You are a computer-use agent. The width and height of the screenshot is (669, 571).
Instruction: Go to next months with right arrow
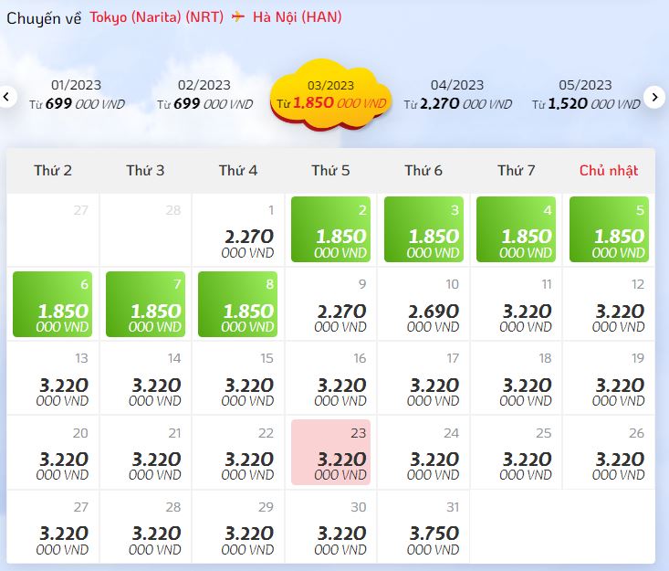[655, 97]
